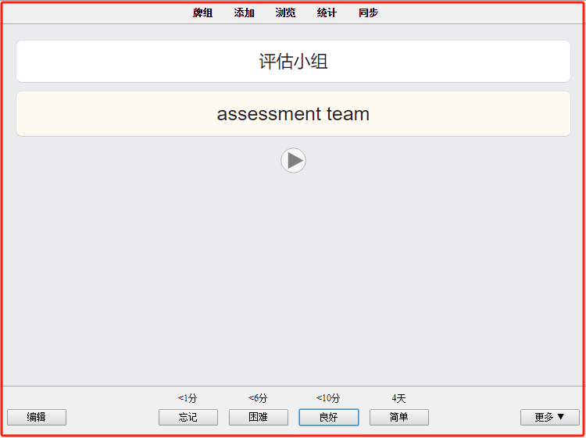
Task: Click the 编辑 edit button
Action: 37,417
